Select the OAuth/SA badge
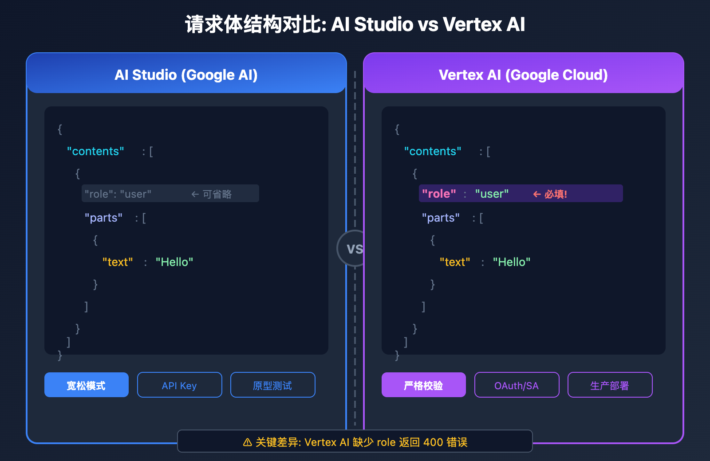 click(x=517, y=385)
